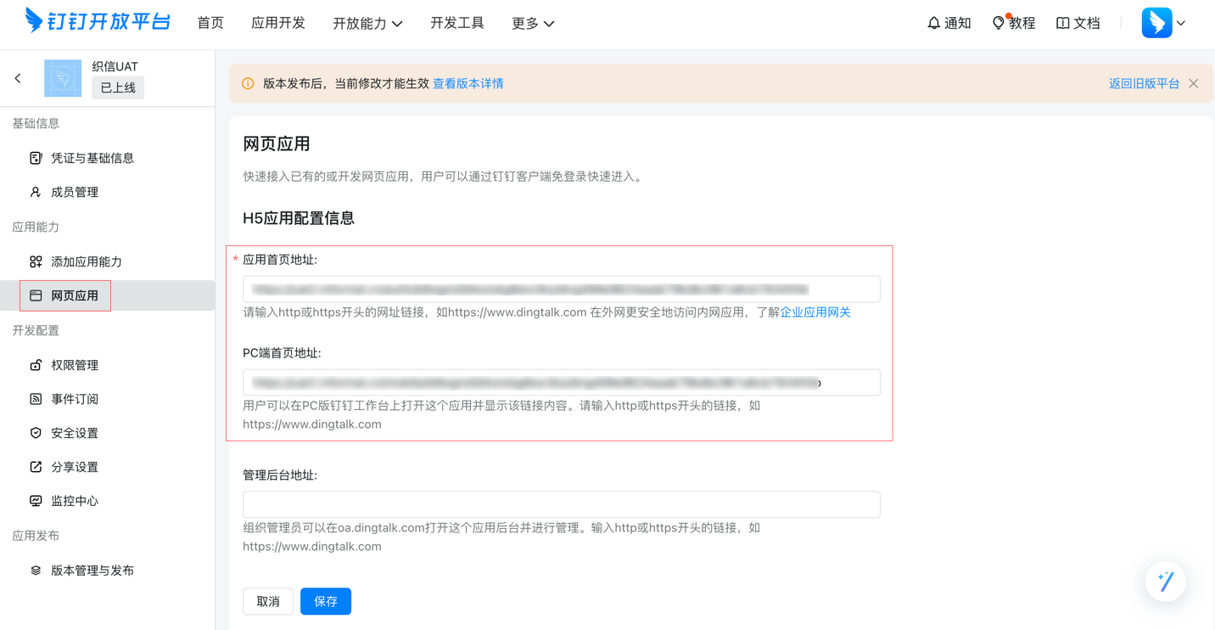Click the 保存 save button
Image resolution: width=1215 pixels, height=630 pixels.
click(325, 601)
